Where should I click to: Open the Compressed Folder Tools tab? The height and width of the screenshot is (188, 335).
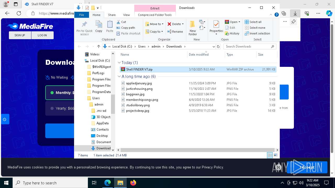click(x=155, y=15)
